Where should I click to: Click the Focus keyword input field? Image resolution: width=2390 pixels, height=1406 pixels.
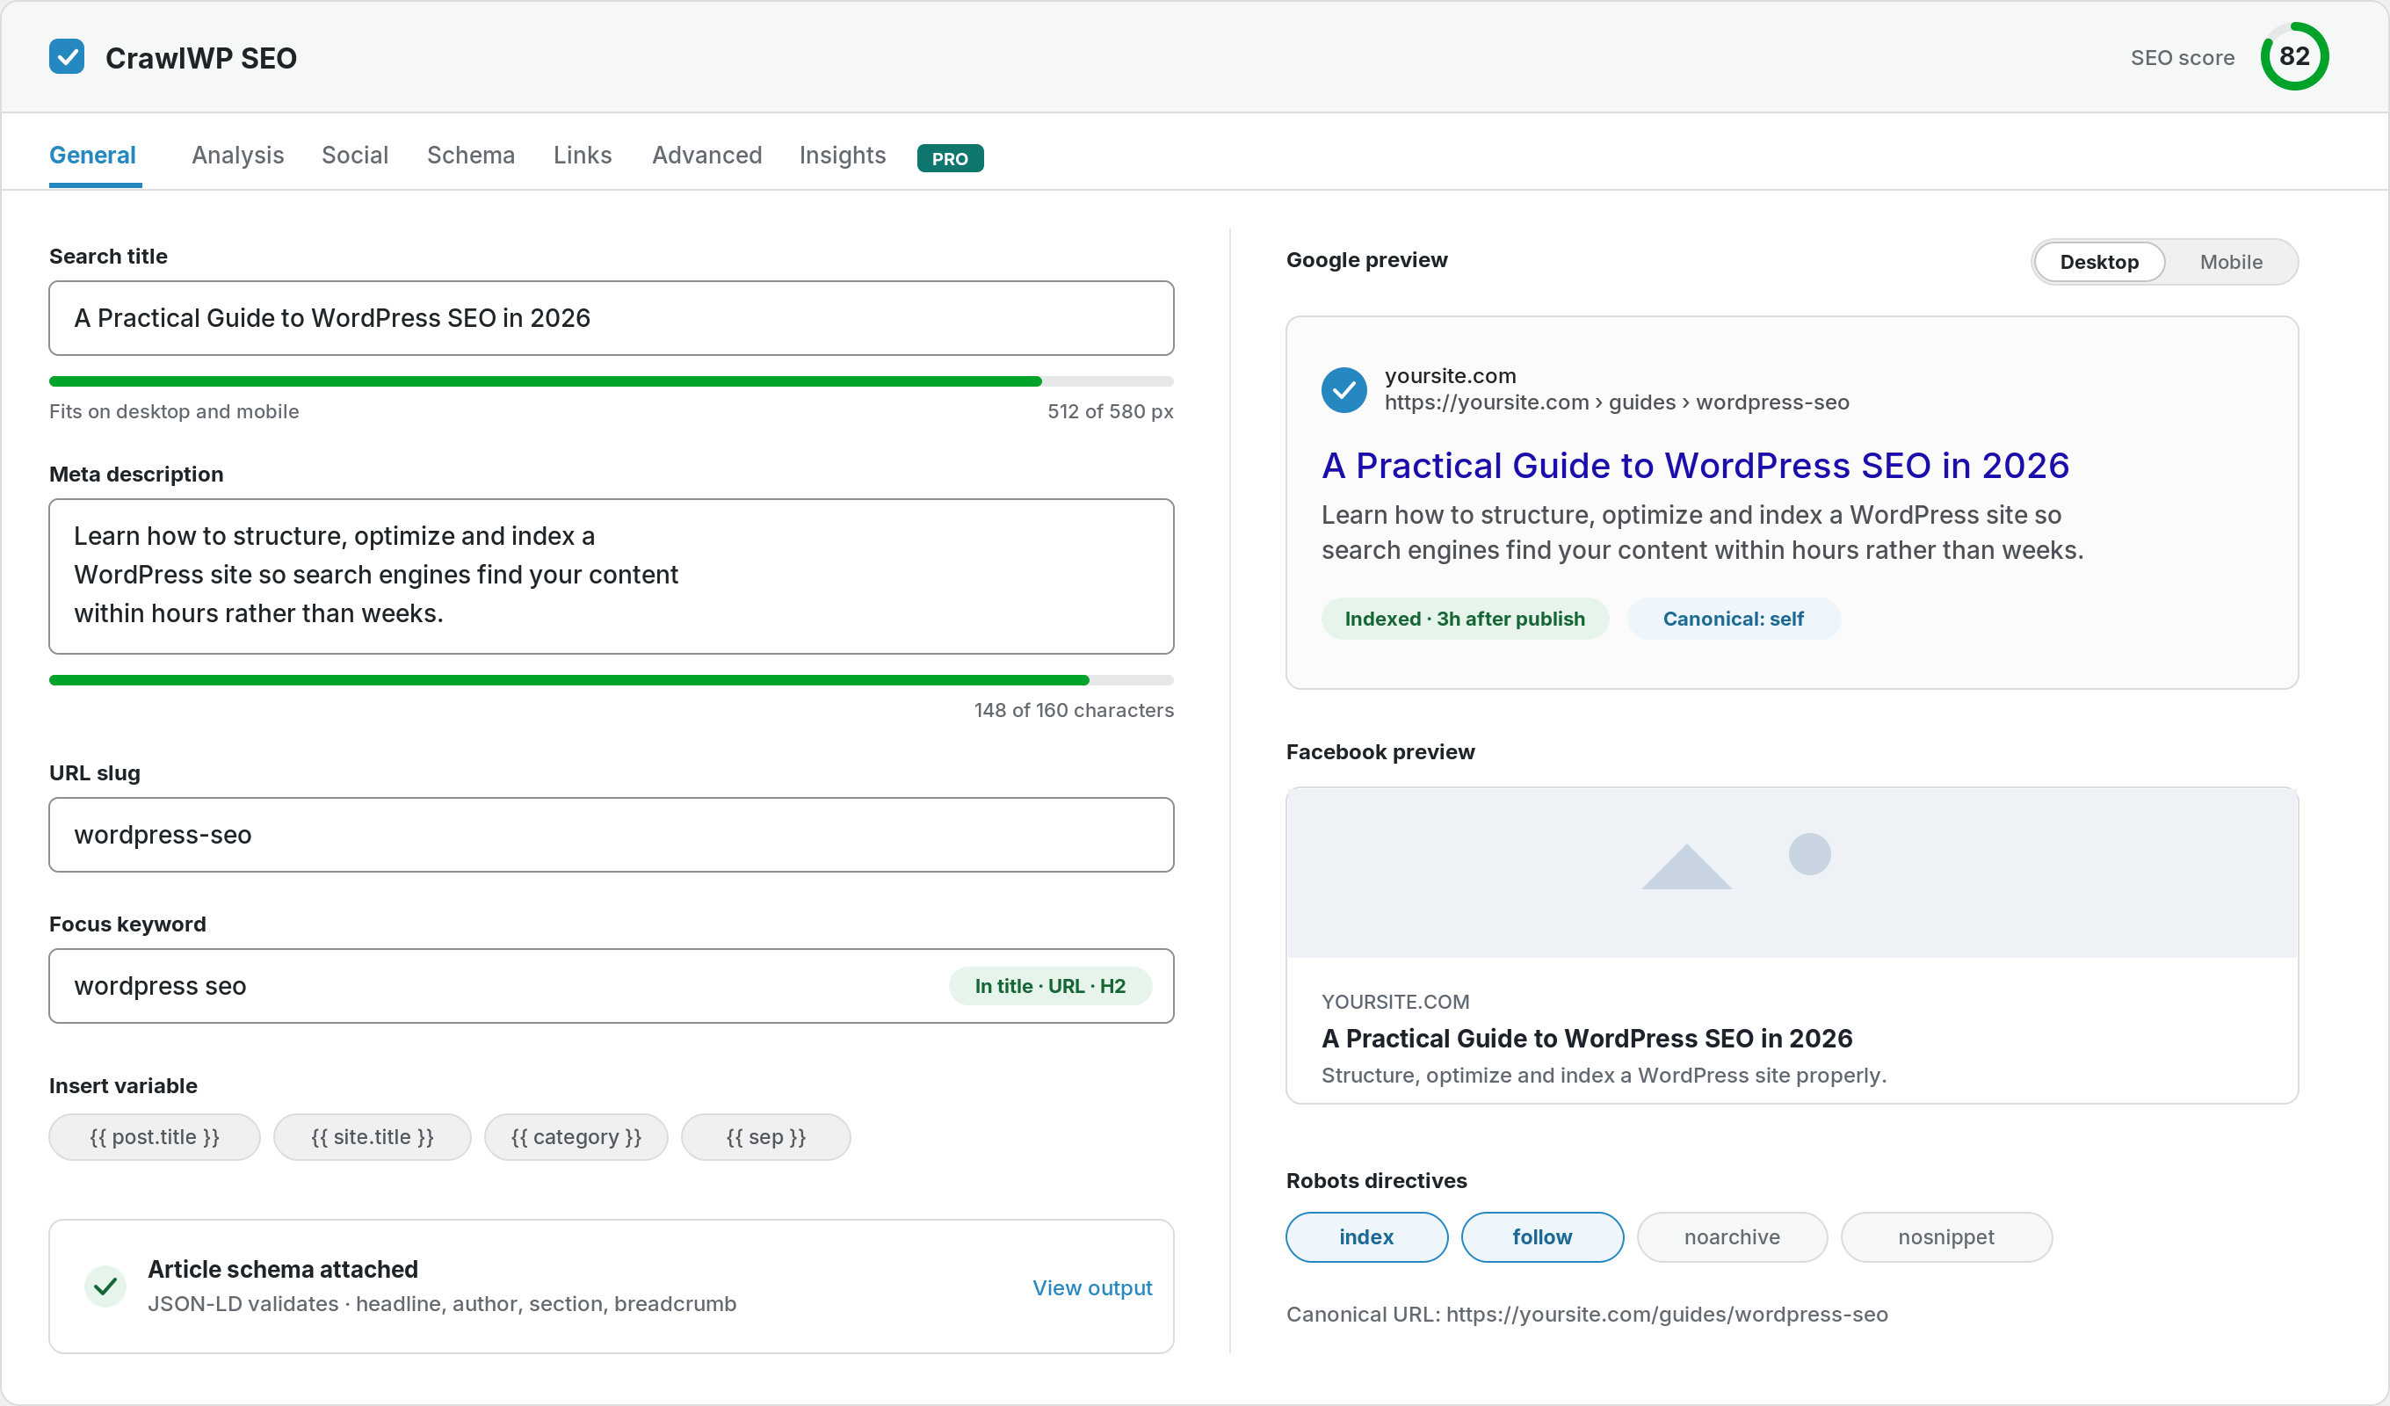611,985
